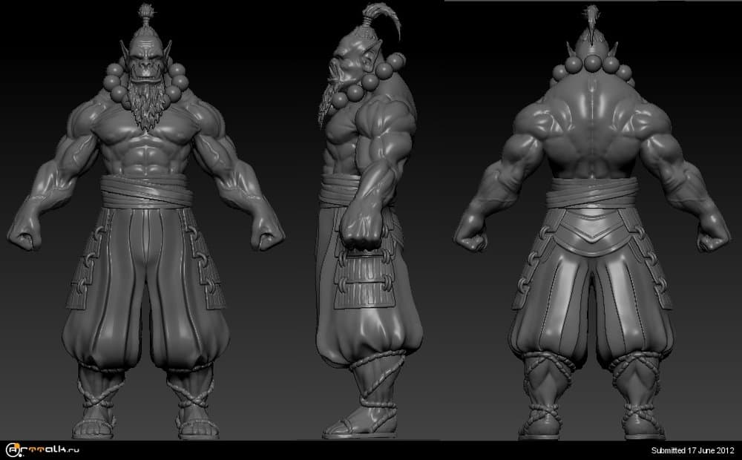The height and width of the screenshot is (460, 742).
Task: Click the back view's right-side fist
Action: (714, 236)
